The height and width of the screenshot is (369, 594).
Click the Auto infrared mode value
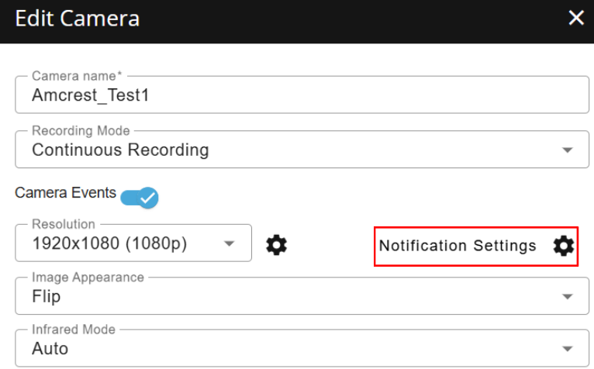pyautogui.click(x=50, y=349)
